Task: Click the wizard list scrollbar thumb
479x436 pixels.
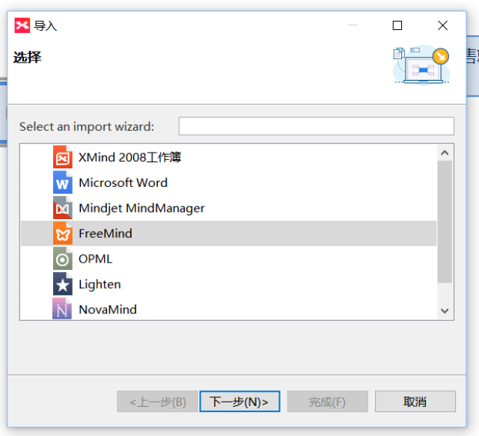Action: click(445, 221)
